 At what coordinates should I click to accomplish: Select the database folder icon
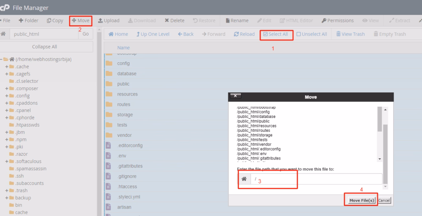109,73
